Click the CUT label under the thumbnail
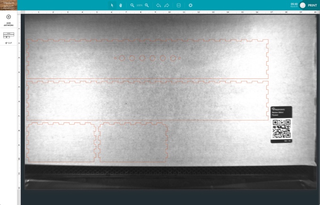Screen dimensions: 320x205 (8, 43)
